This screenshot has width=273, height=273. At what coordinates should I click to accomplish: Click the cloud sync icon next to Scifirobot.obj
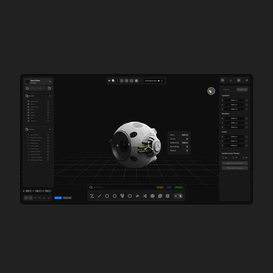(x=159, y=81)
